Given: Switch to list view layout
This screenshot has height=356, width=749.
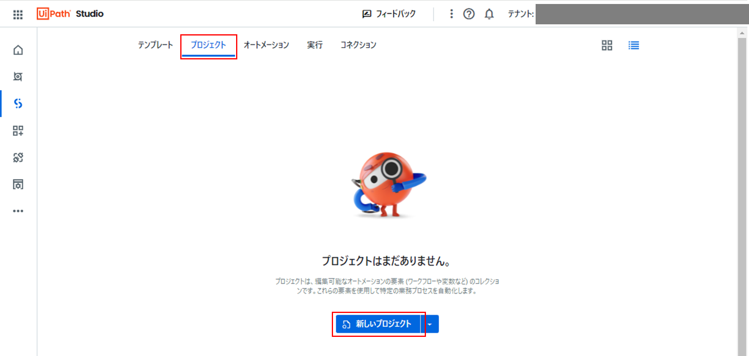Looking at the screenshot, I should 634,45.
